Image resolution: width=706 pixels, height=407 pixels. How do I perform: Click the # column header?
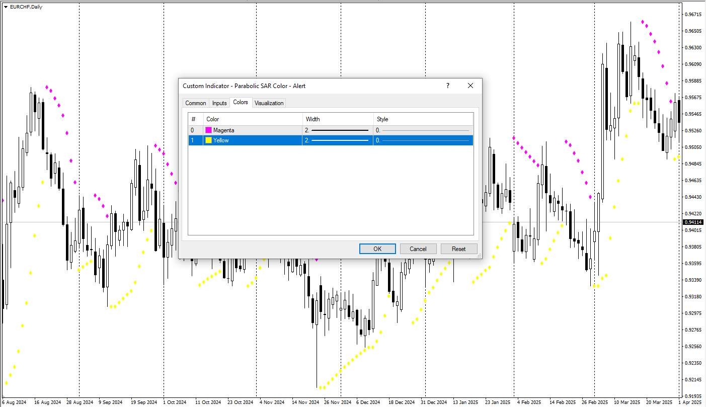click(196, 119)
